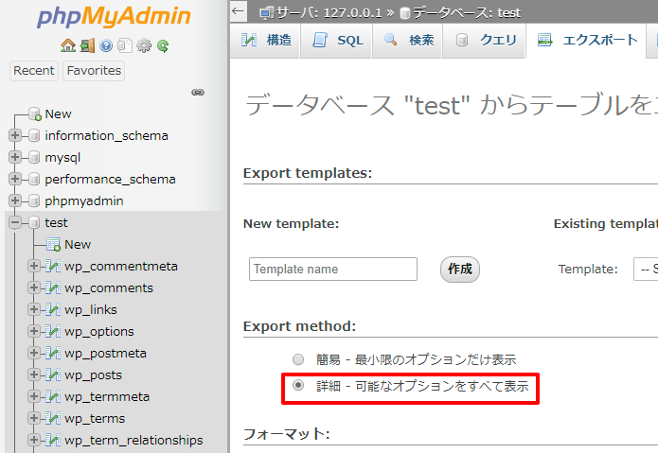Click the phpMyAdmin home icon
The width and height of the screenshot is (658, 453).
67,45
